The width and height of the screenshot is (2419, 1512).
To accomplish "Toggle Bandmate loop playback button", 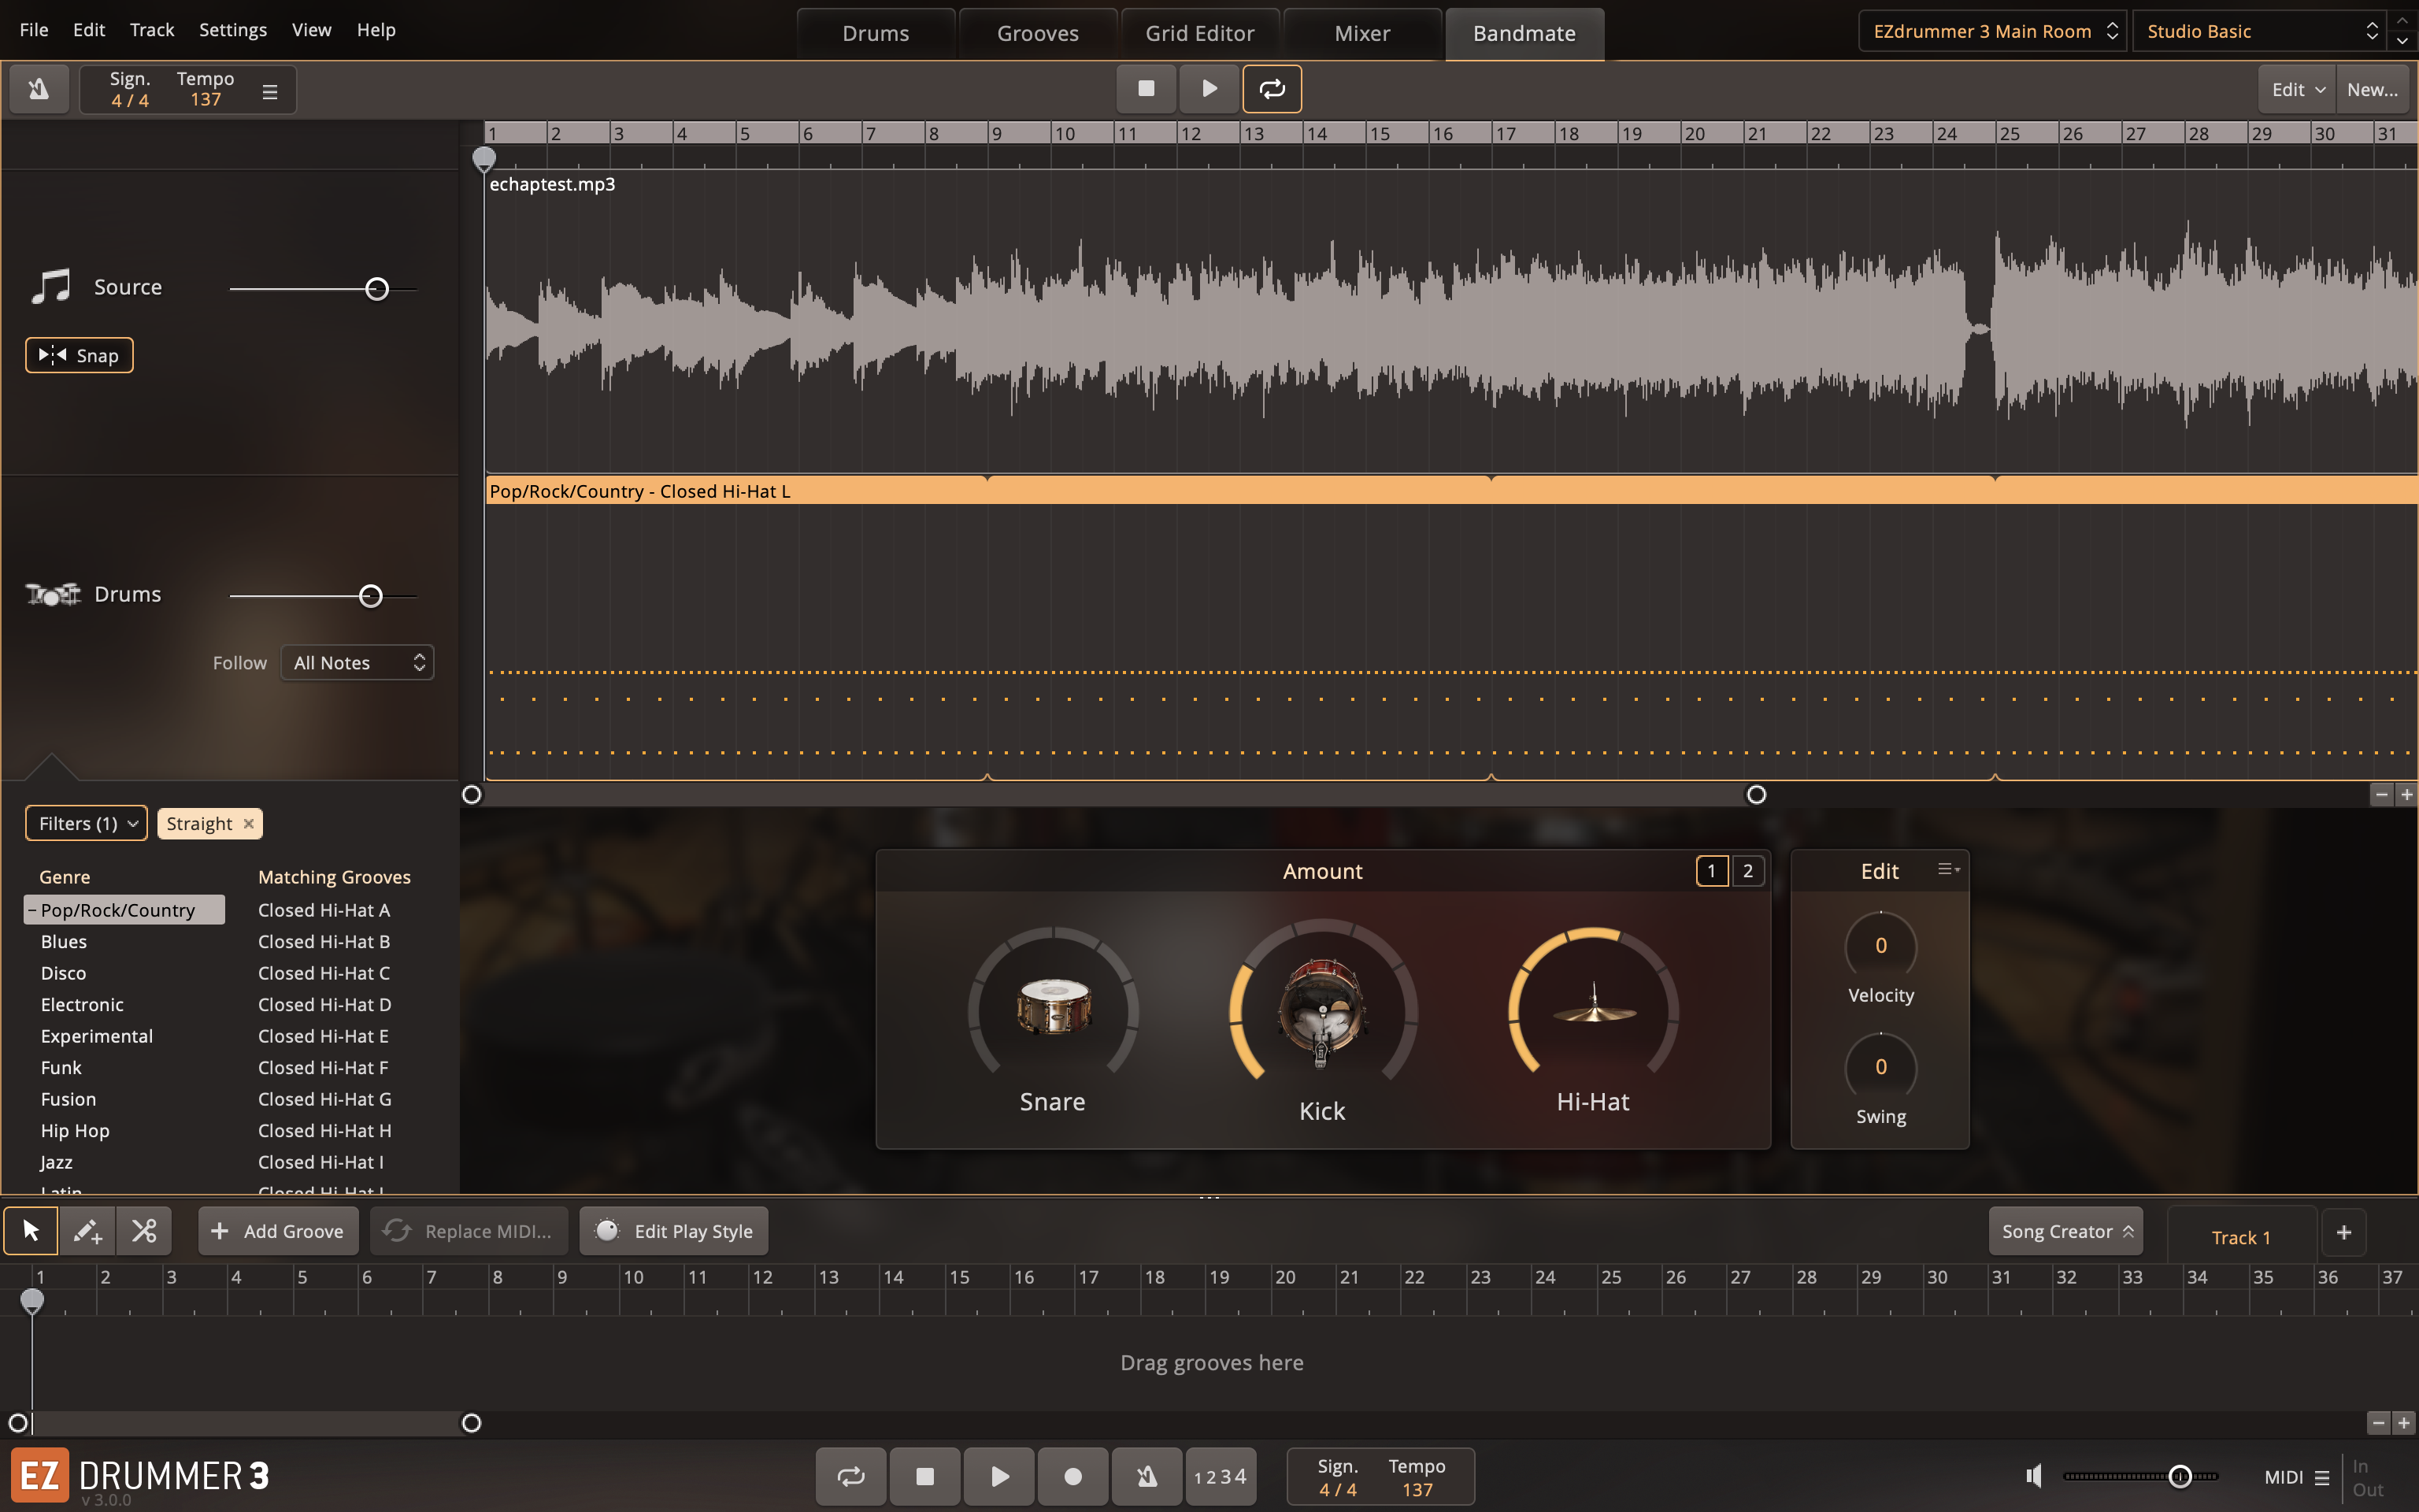I will (1272, 89).
